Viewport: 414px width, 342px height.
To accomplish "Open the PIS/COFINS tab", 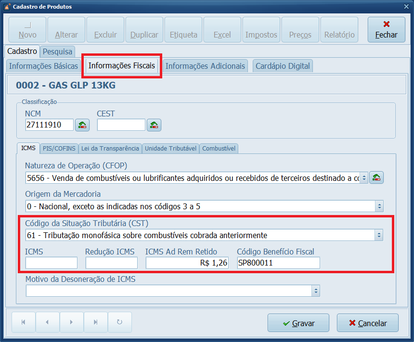I will pyautogui.click(x=59, y=148).
